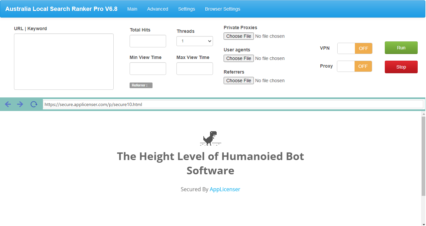This screenshot has width=426, height=226.
Task: Open Browser Settings tab
Action: 223,9
